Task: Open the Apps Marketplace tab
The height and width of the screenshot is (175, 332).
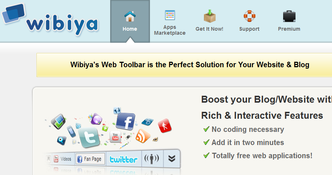Action: click(170, 21)
